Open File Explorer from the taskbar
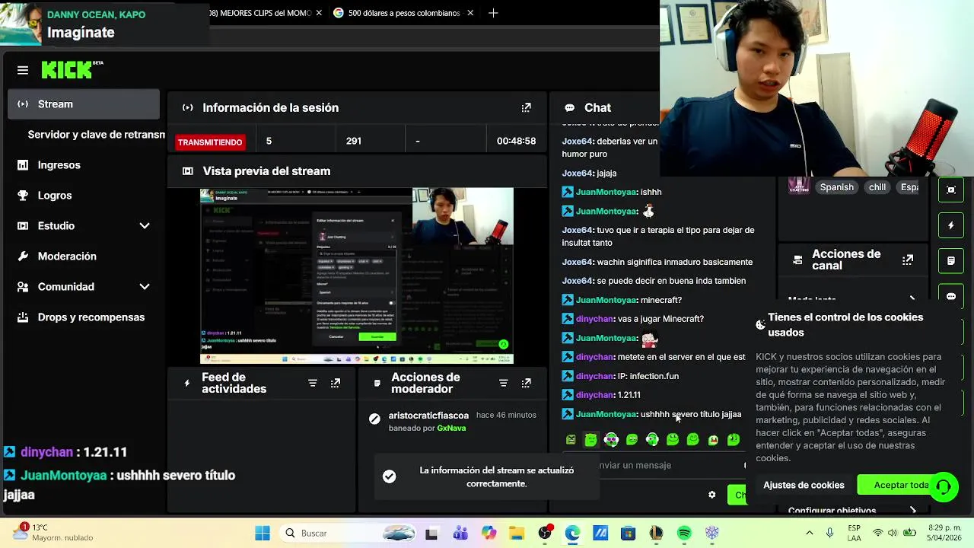This screenshot has height=548, width=974. [517, 534]
